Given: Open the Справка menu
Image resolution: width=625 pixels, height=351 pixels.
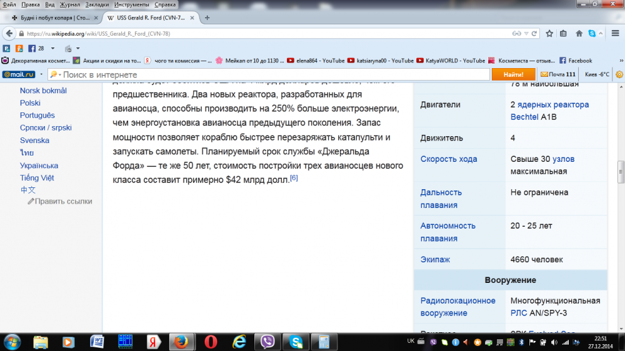Looking at the screenshot, I should [165, 4].
